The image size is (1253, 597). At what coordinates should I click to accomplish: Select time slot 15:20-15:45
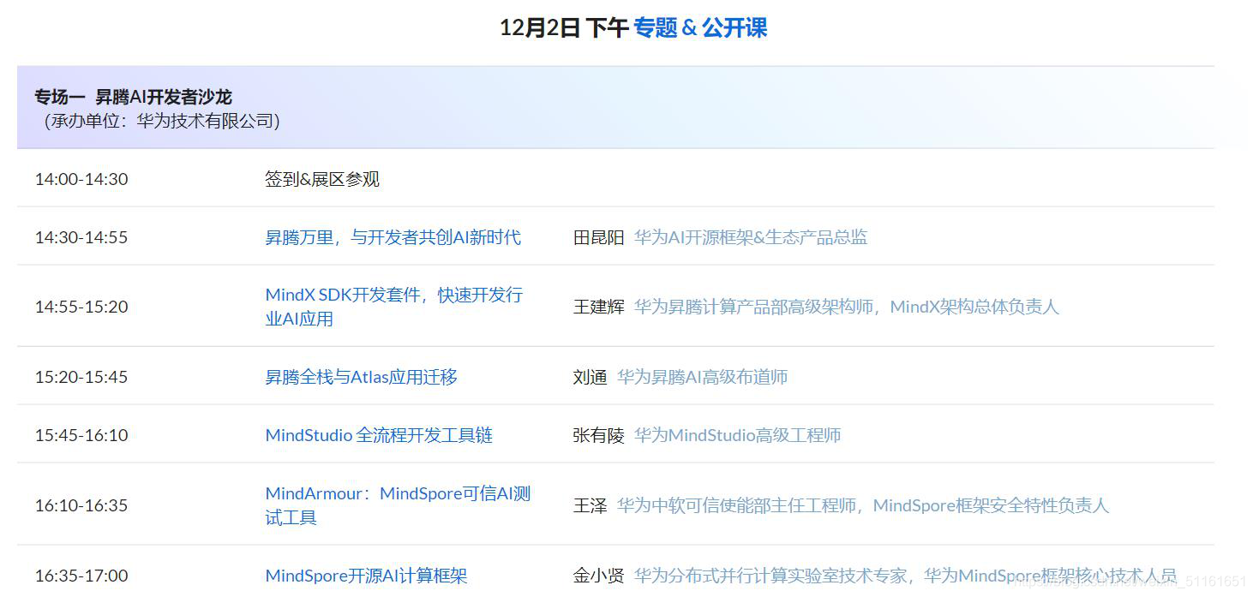pyautogui.click(x=81, y=377)
